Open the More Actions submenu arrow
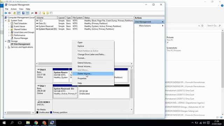Screen dimensions: 224x126 point(163,26)
